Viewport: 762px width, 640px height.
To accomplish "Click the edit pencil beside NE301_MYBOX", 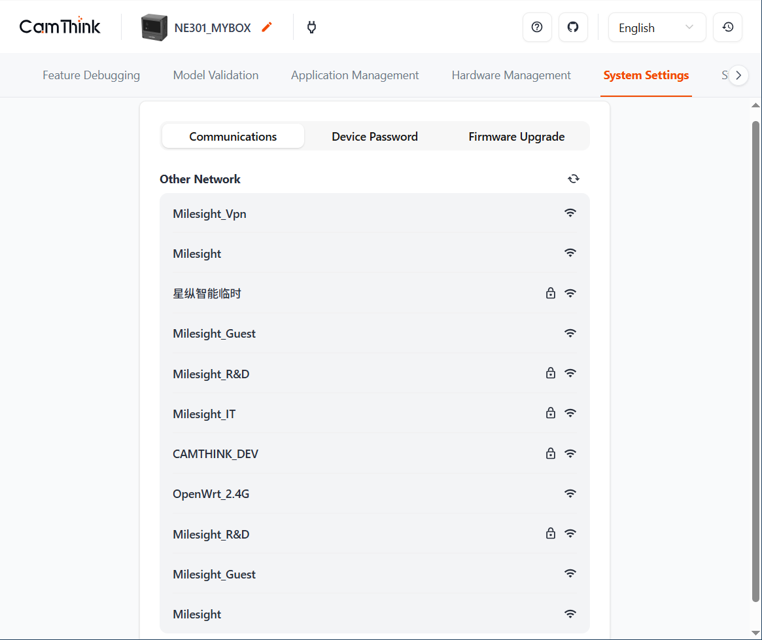I will tap(266, 27).
